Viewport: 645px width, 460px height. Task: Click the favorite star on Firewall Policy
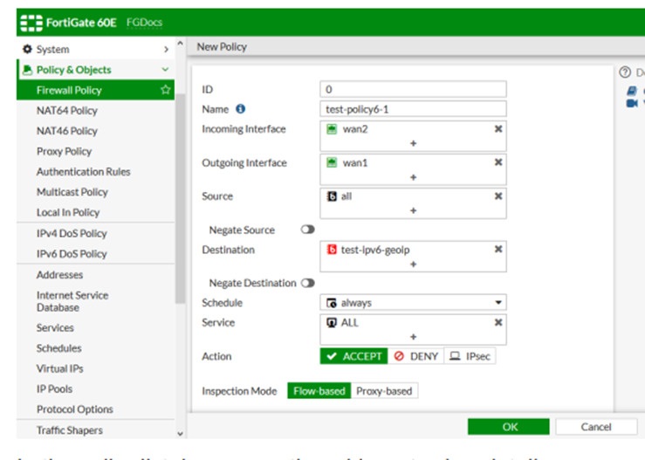(x=165, y=90)
